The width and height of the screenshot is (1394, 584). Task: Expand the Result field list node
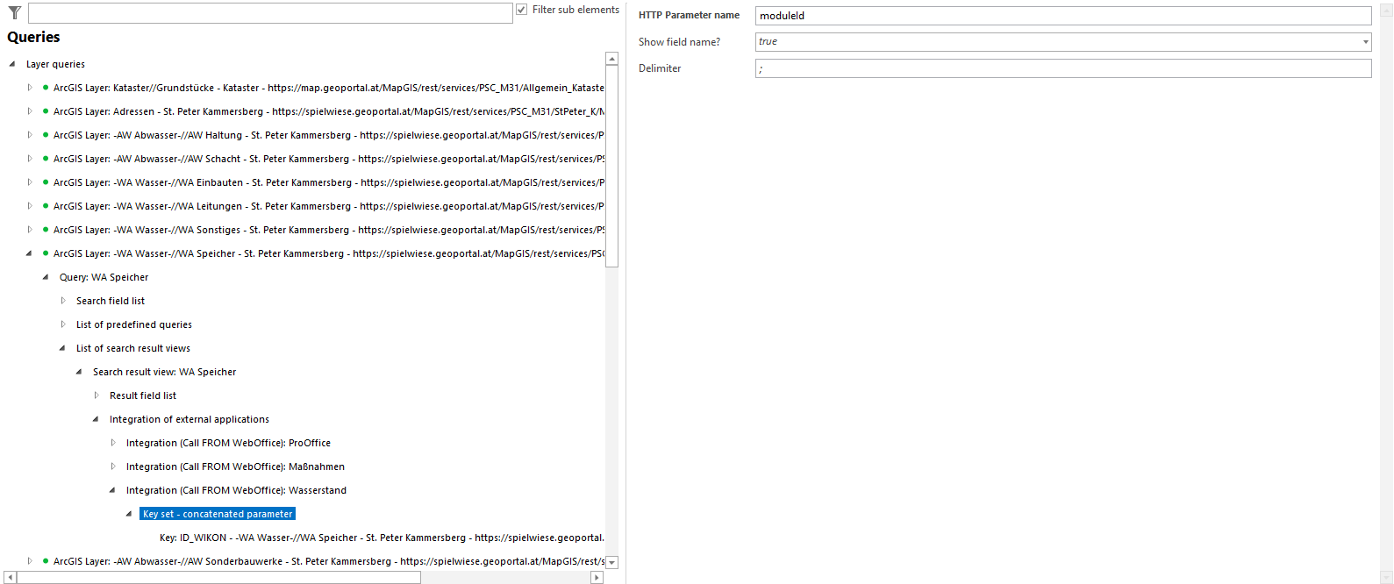[x=97, y=395]
